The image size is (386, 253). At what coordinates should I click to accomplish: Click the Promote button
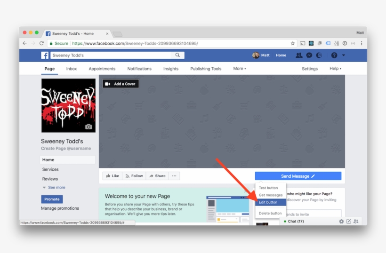click(x=52, y=199)
